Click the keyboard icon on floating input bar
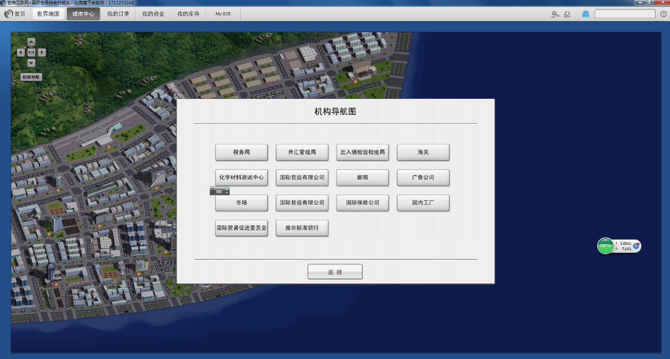Viewport: 670px width, 359px height. coord(219,191)
